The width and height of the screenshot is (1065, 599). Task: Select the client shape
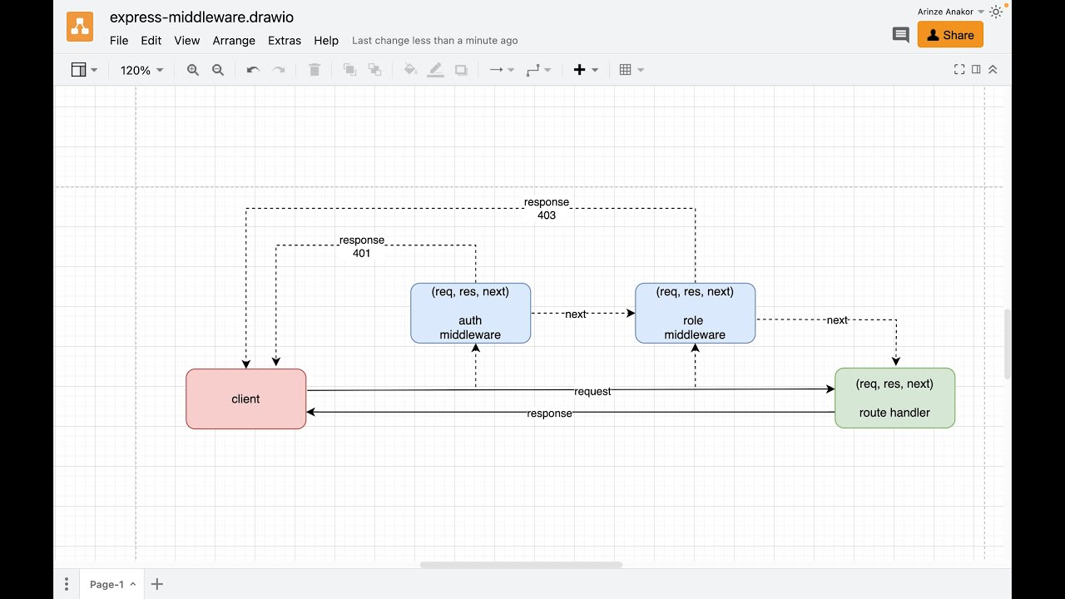245,399
